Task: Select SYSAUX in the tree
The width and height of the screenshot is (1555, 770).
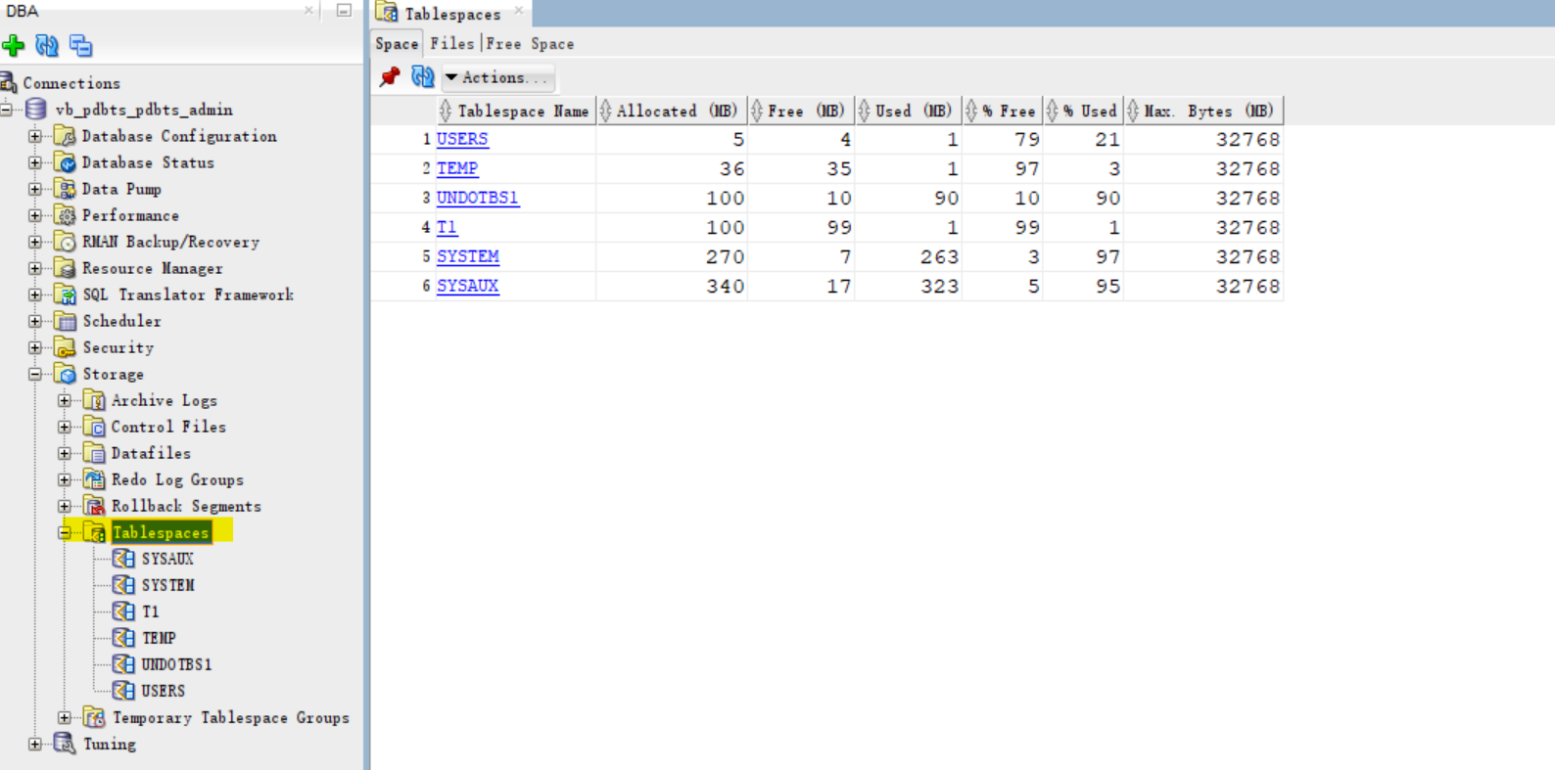Action: (x=167, y=559)
